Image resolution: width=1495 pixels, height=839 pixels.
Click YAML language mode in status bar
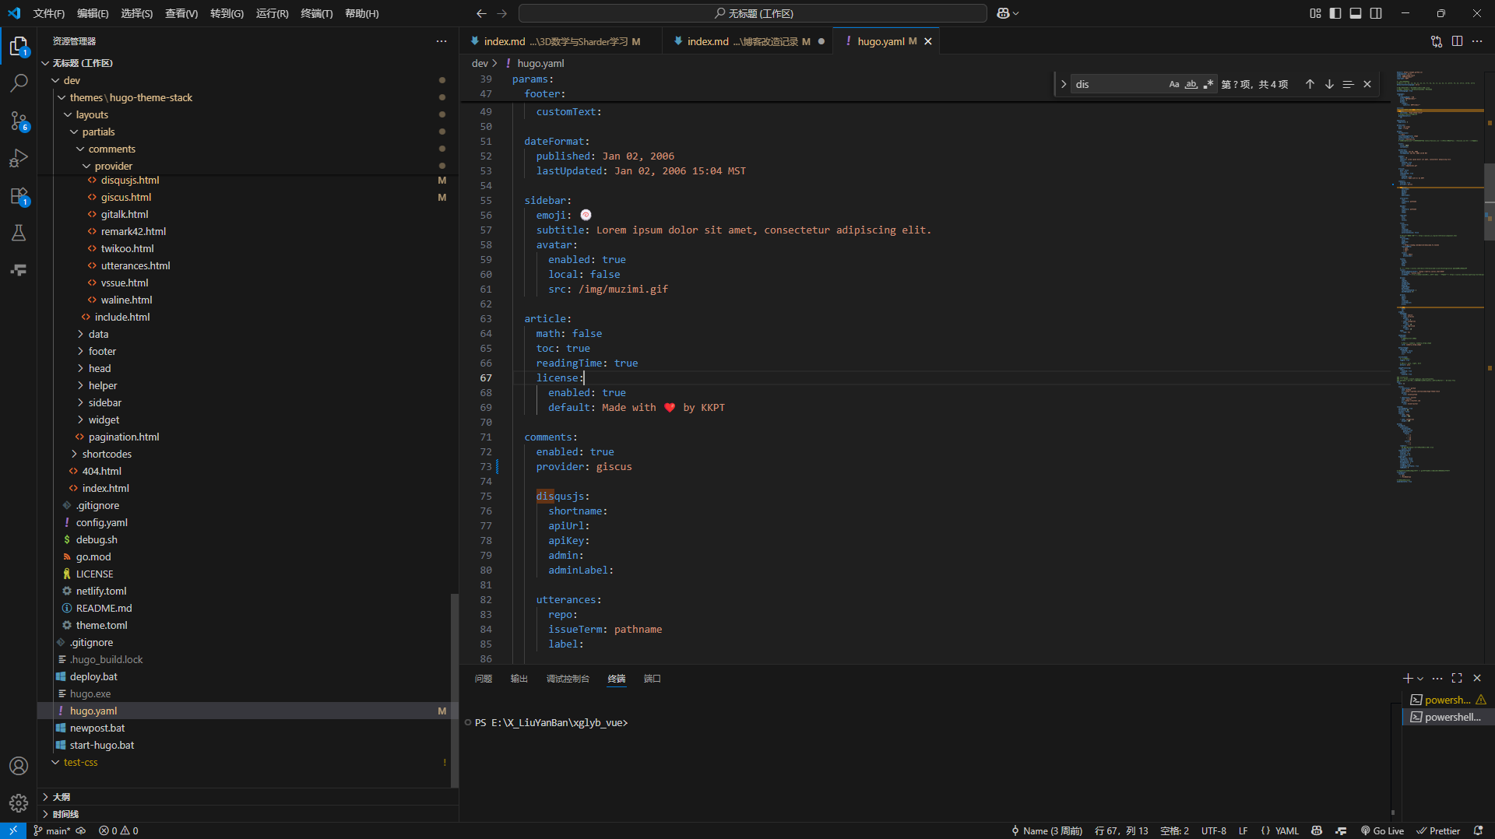click(1286, 830)
